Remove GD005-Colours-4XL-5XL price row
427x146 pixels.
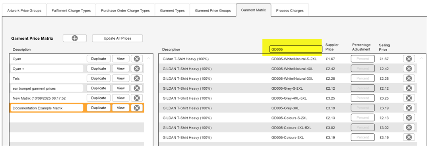409,127
